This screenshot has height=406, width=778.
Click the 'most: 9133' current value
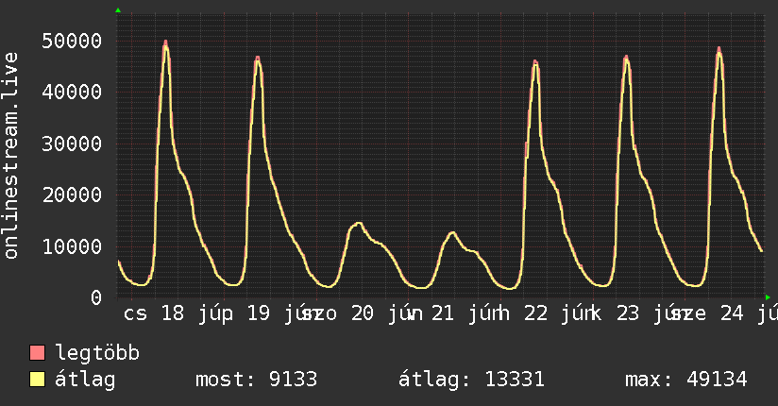click(256, 380)
